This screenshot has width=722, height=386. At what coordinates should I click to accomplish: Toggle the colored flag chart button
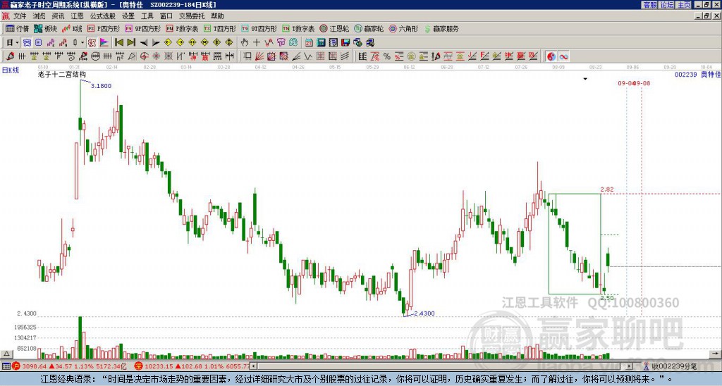pos(104,43)
